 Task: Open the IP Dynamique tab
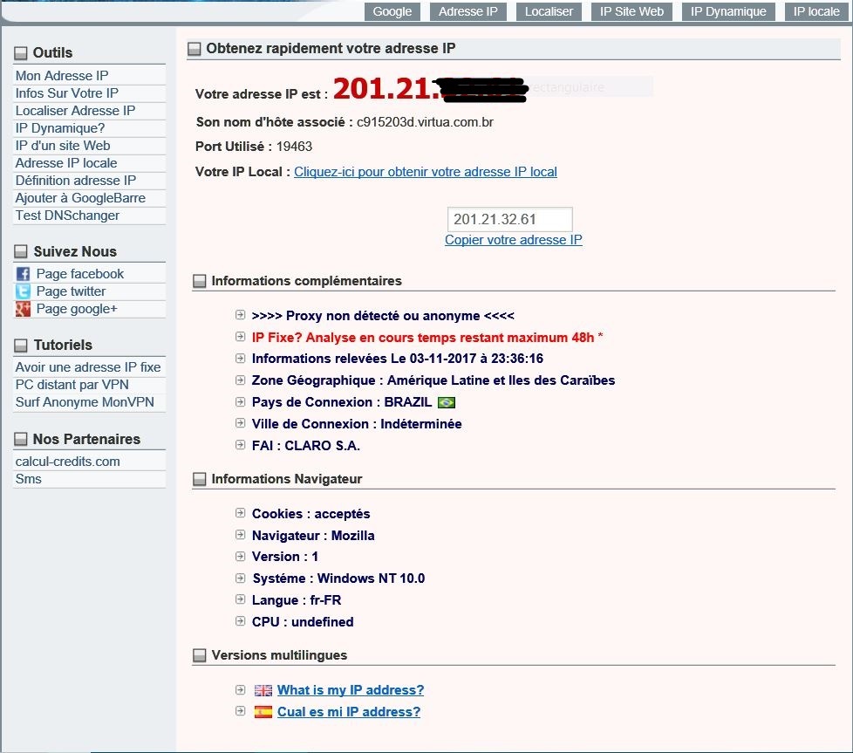pyautogui.click(x=727, y=11)
